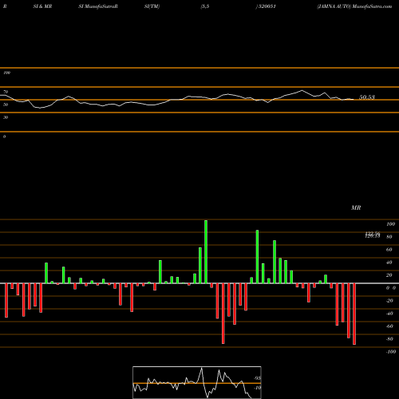Click the MR histogram title label

pyautogui.click(x=356, y=207)
